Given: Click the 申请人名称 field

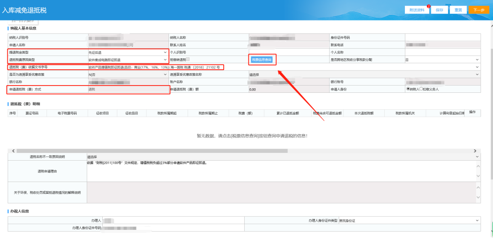Looking at the screenshot, I should click(128, 45).
